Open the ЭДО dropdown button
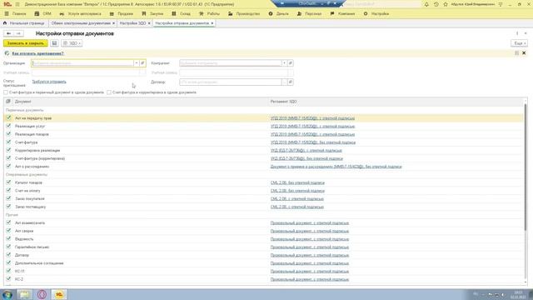The image size is (533, 300). (72, 43)
